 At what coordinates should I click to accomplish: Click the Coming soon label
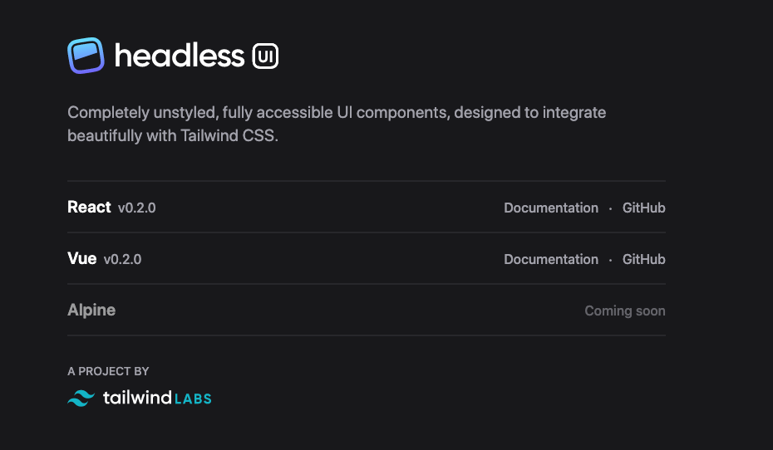pyautogui.click(x=625, y=311)
